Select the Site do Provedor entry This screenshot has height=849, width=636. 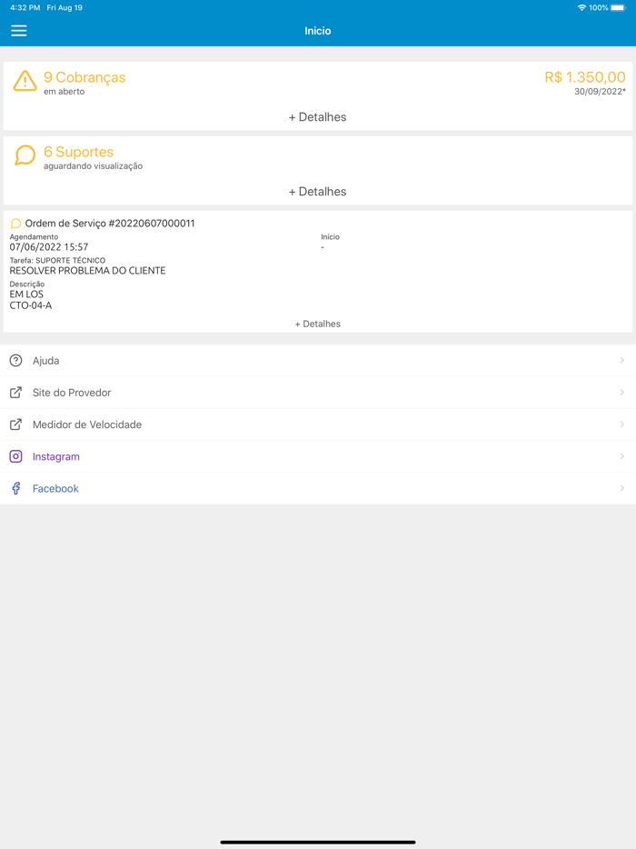[71, 392]
